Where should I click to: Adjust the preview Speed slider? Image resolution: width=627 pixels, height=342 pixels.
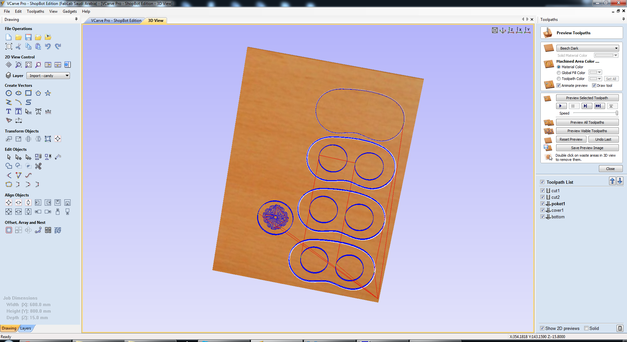(617, 113)
